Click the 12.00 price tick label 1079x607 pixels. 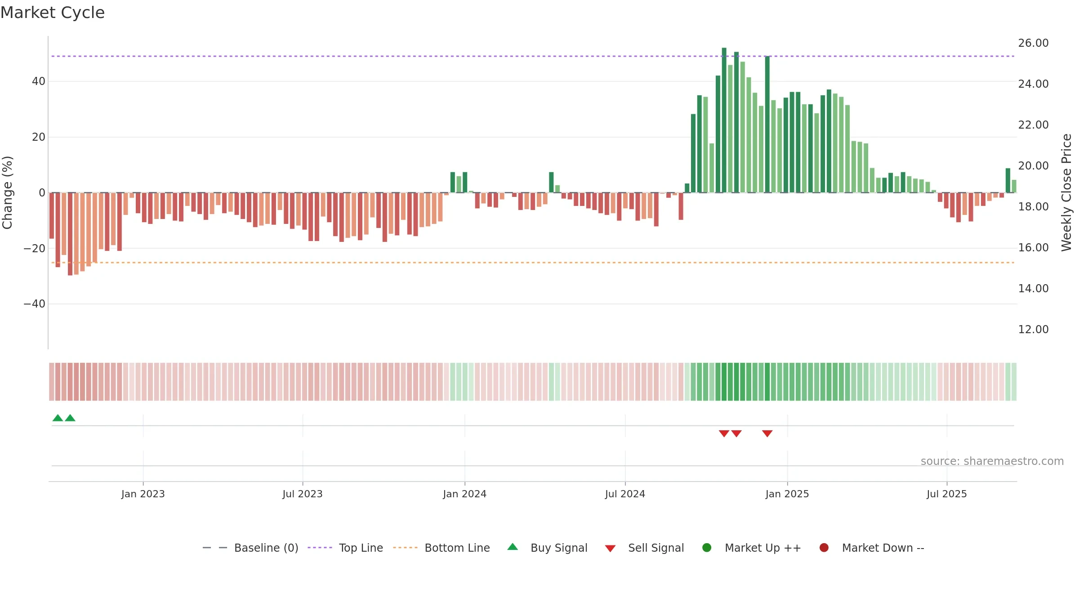(x=1033, y=330)
